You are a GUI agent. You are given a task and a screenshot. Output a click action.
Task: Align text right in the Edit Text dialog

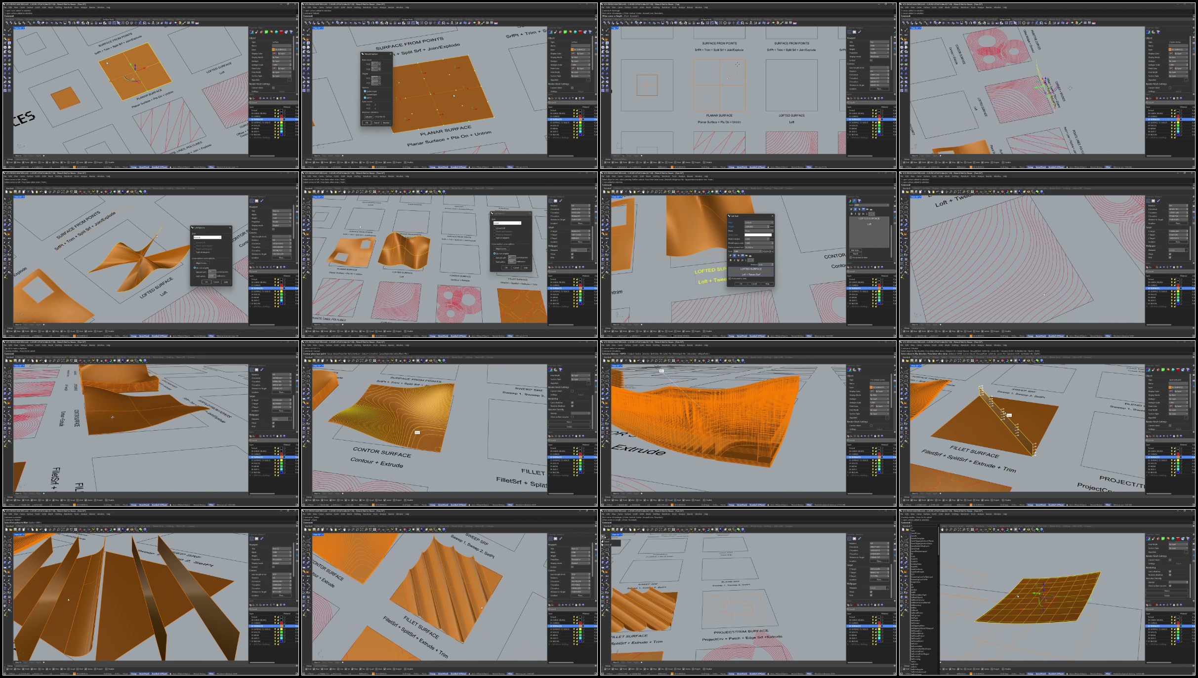click(739, 255)
